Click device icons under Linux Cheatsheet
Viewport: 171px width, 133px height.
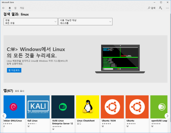tap(79, 124)
